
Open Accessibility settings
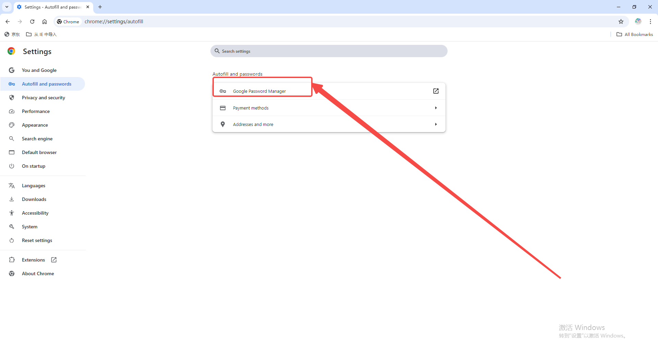tap(43, 213)
